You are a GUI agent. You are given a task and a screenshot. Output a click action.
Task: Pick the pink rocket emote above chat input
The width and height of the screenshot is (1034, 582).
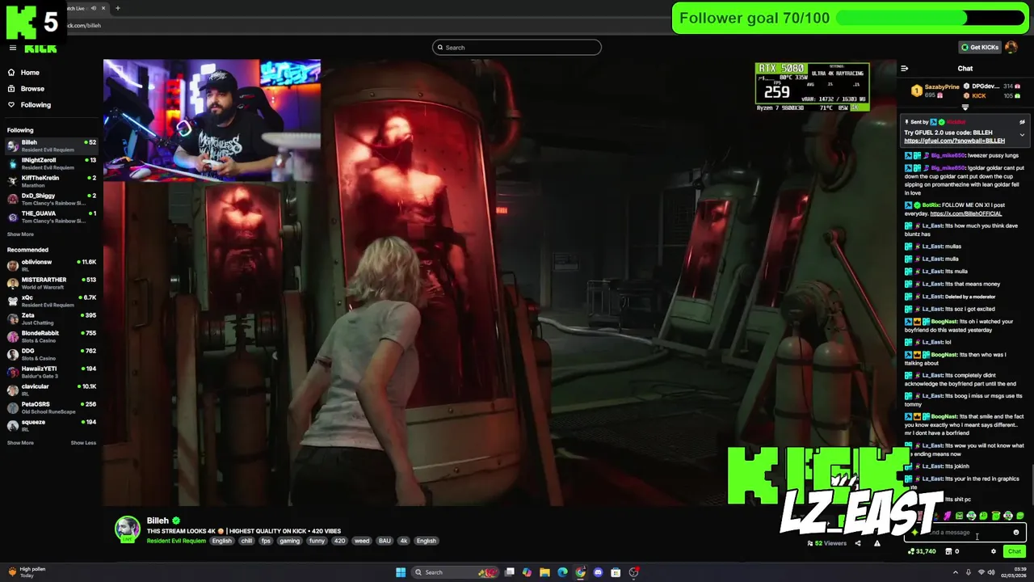click(x=948, y=516)
